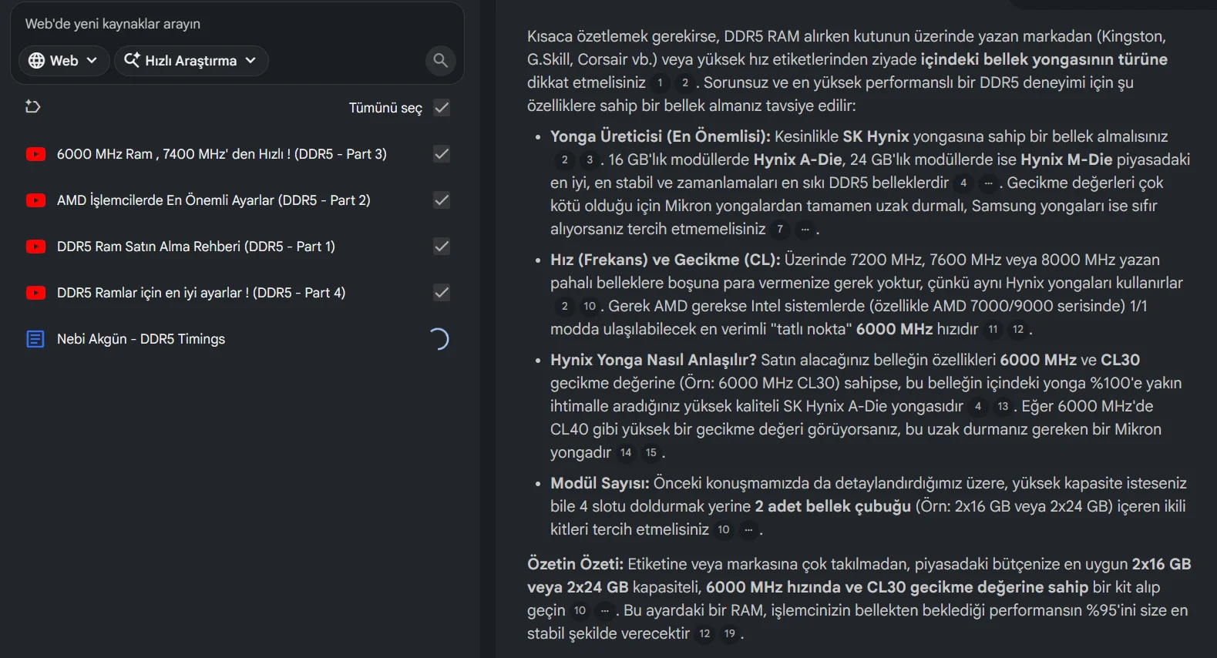Click YouTube icon beside 'DDR5 Ram Satın Alma Rehberi'

pos(35,247)
